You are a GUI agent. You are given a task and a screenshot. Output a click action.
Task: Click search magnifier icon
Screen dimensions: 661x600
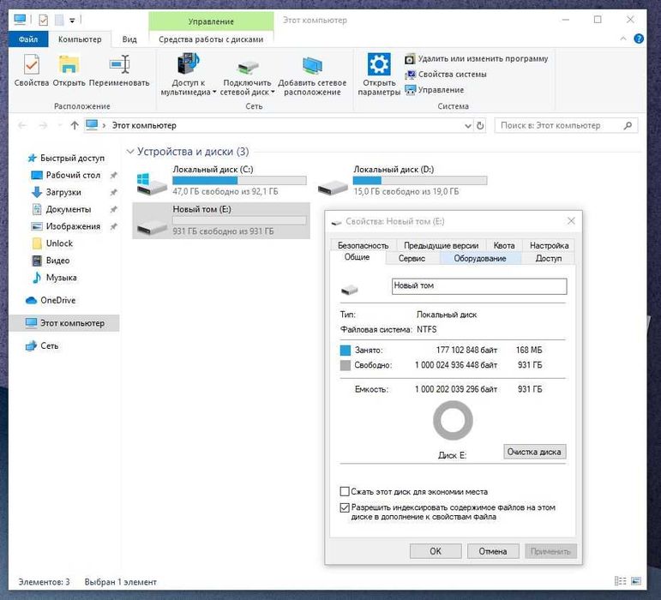pos(628,125)
